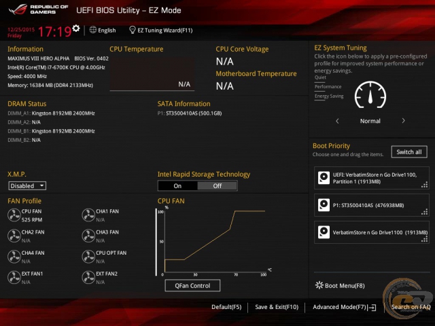Click the DIMM_B2 N/A row
This screenshot has width=435, height=326.
point(24,140)
